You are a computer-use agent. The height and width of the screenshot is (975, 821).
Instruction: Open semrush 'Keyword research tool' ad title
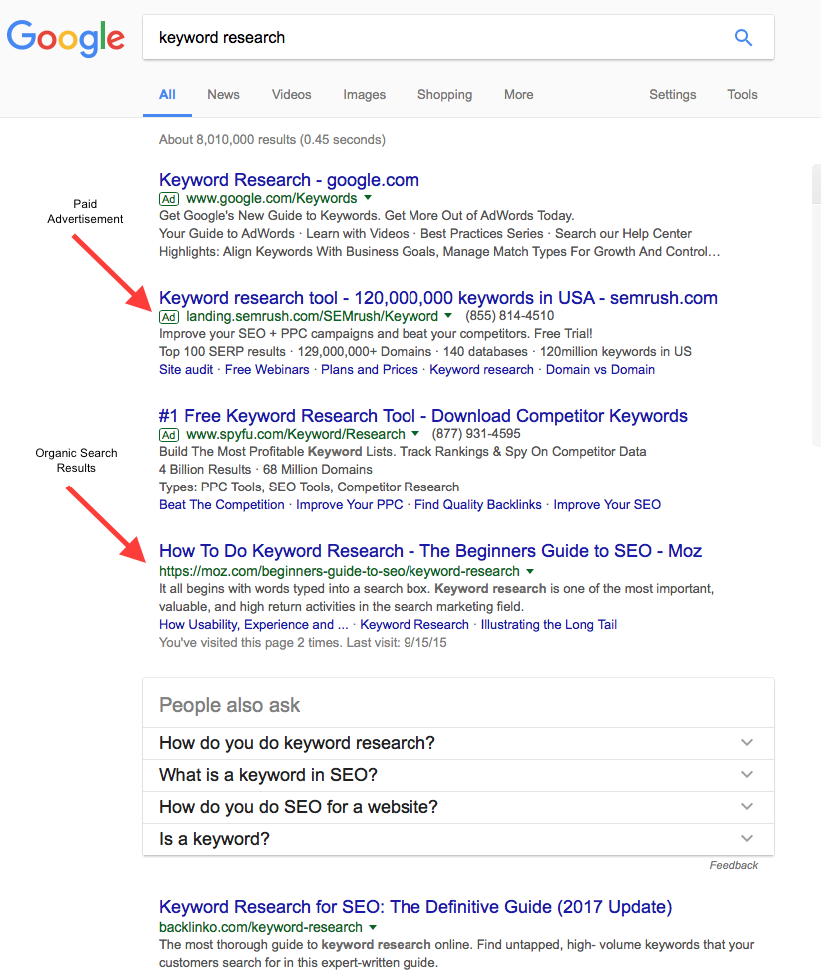(438, 298)
